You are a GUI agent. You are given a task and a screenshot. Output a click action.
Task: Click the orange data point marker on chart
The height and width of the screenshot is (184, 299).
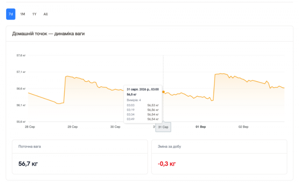click(x=163, y=92)
